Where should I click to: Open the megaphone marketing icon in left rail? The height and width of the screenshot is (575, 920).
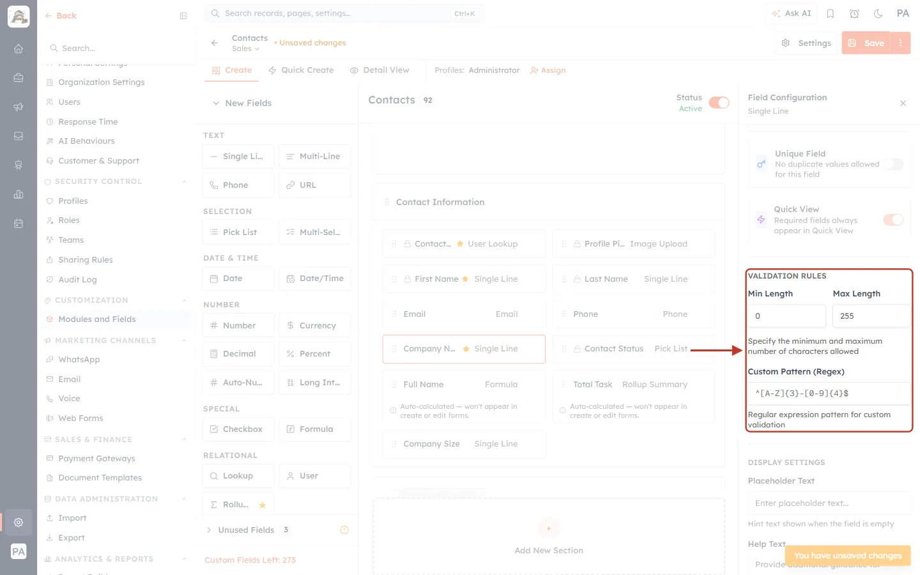(19, 107)
